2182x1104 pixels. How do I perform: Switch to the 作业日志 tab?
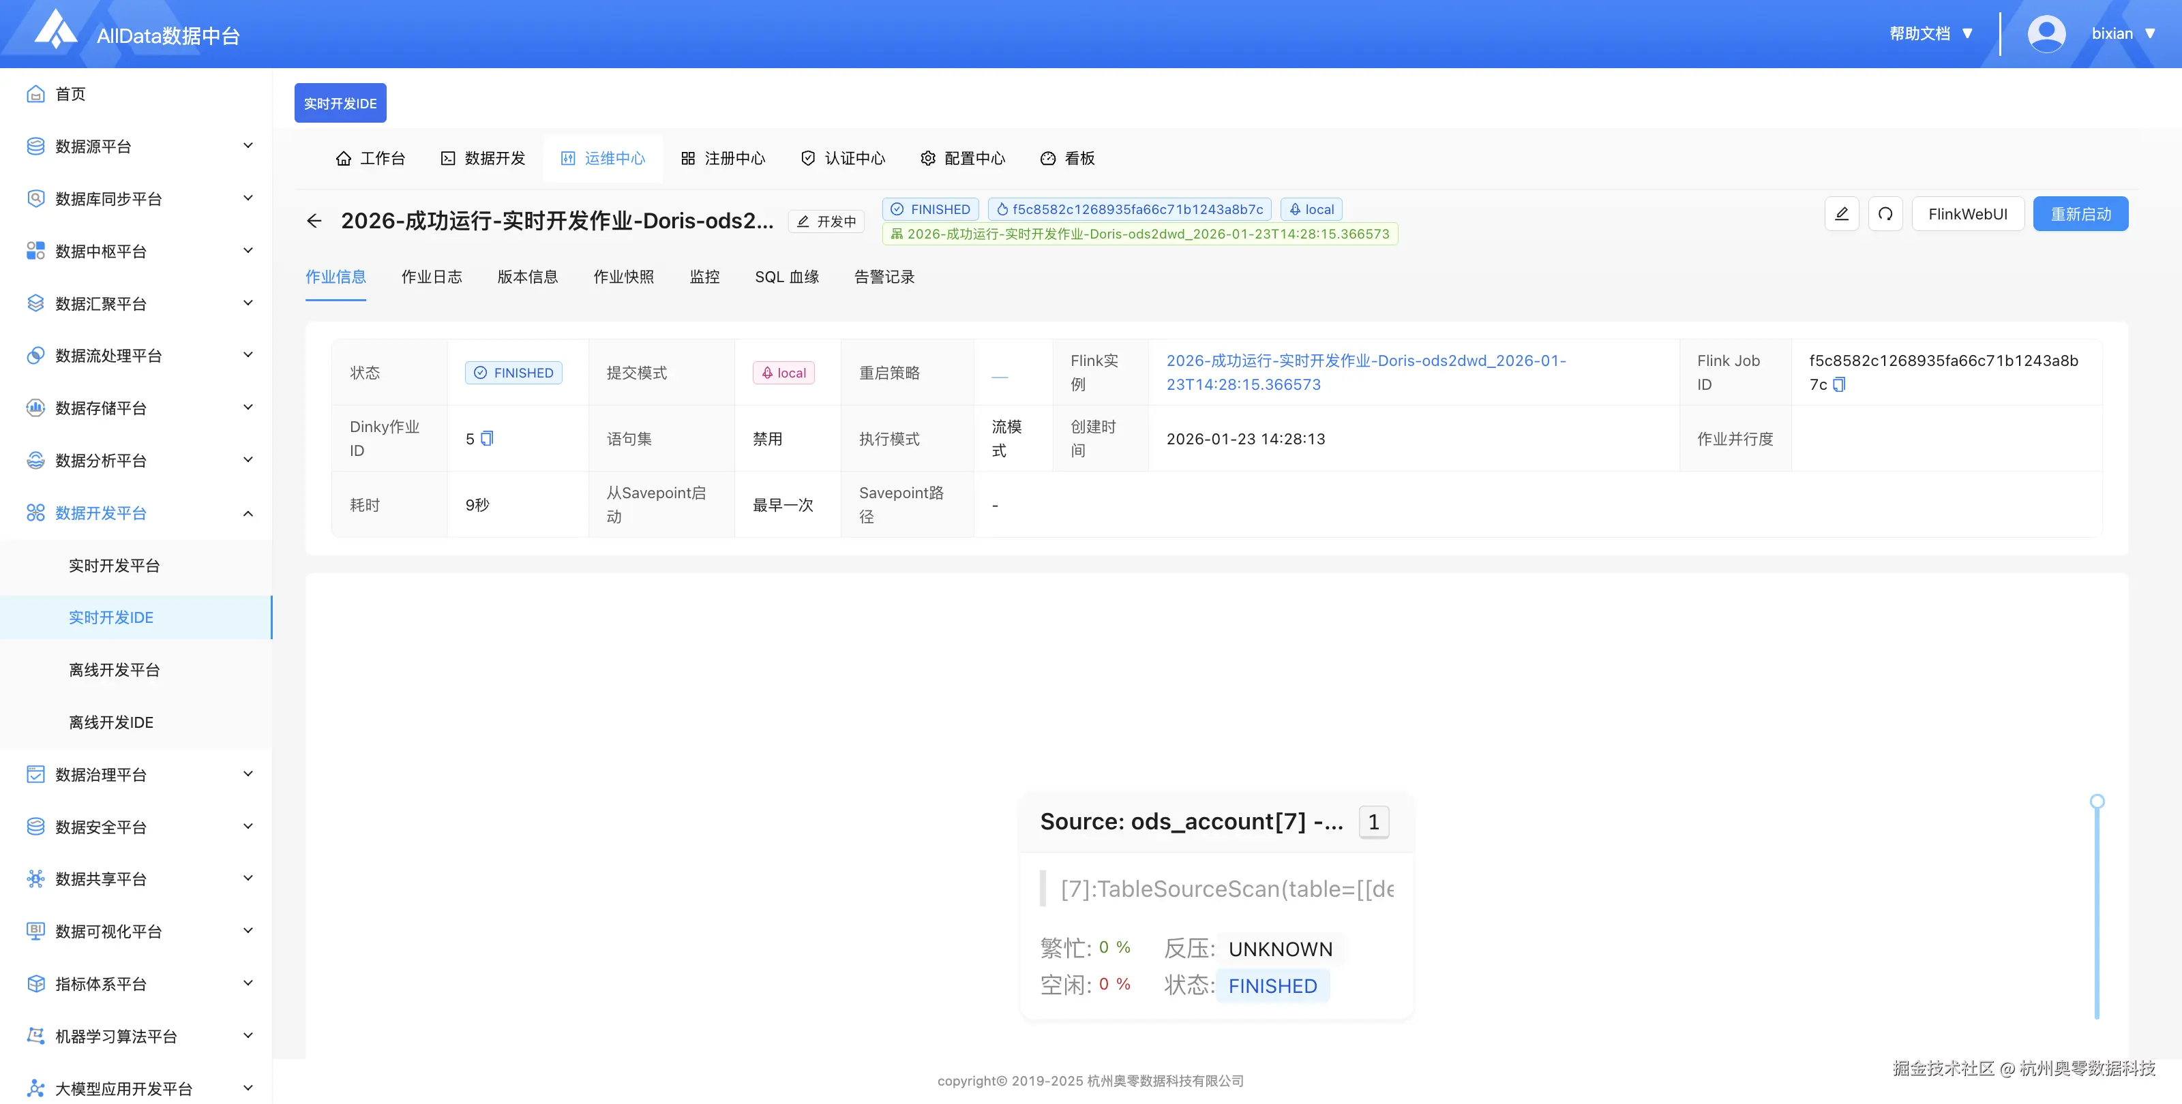[432, 277]
